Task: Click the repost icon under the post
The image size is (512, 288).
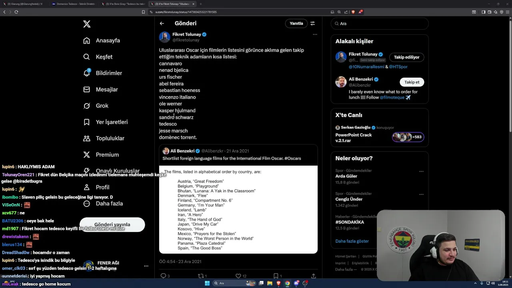Action: [x=201, y=276]
